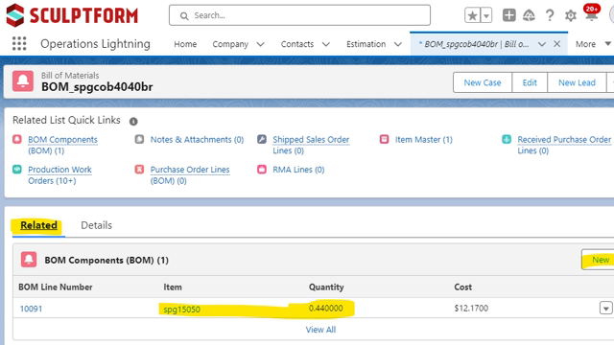
Task: Click View All BOM components
Action: point(320,330)
